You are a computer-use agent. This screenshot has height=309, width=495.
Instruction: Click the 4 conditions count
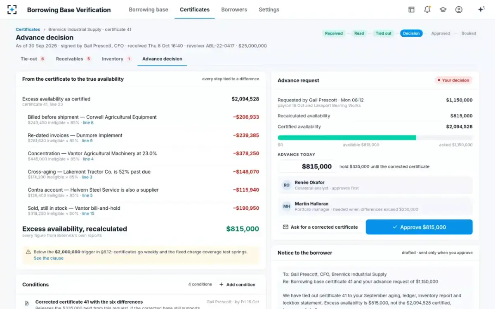200,284
